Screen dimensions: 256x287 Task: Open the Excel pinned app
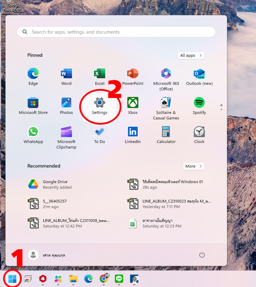click(100, 77)
